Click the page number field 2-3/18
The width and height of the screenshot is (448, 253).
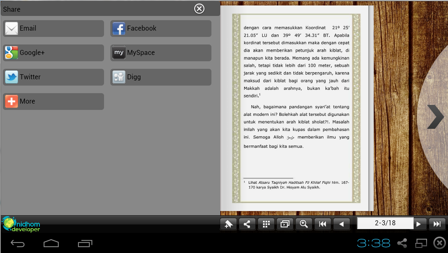[385, 223]
